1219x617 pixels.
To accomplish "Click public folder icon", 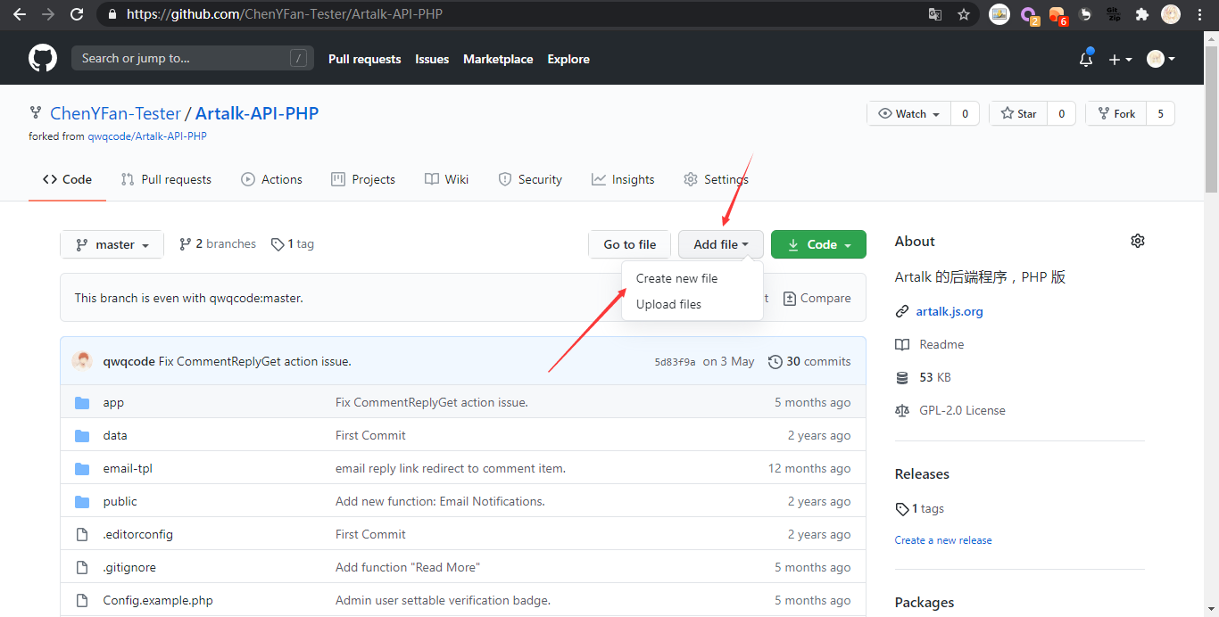I will [82, 501].
